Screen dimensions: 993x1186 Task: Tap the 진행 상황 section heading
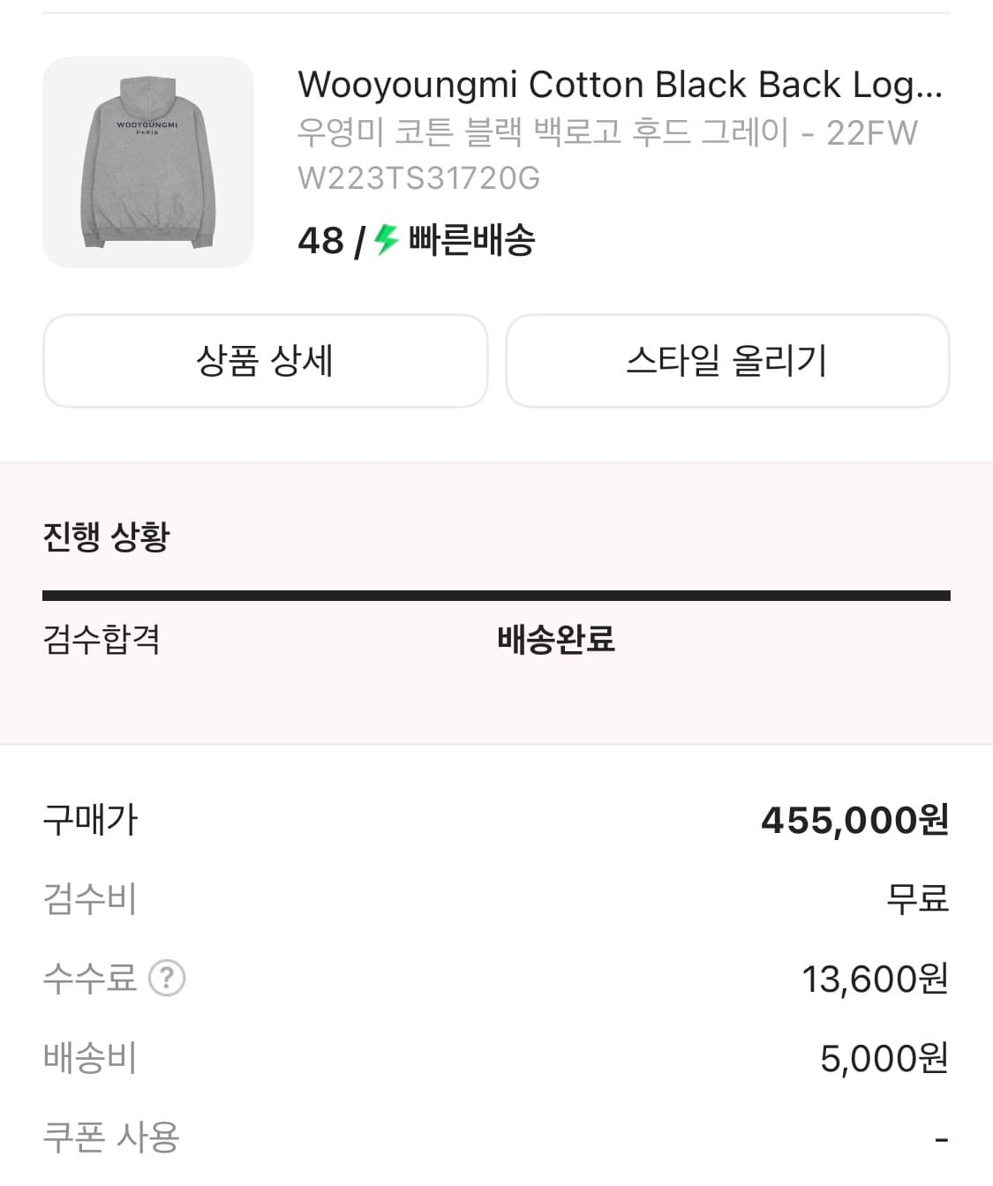[106, 537]
